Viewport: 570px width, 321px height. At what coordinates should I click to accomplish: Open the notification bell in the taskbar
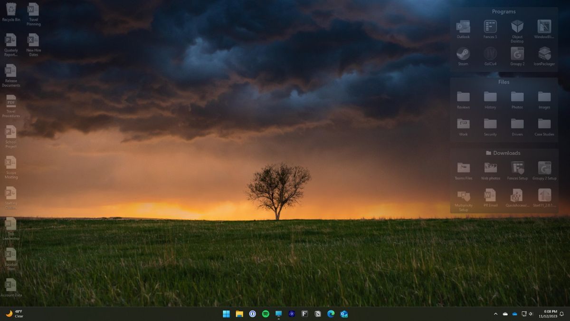(561, 314)
